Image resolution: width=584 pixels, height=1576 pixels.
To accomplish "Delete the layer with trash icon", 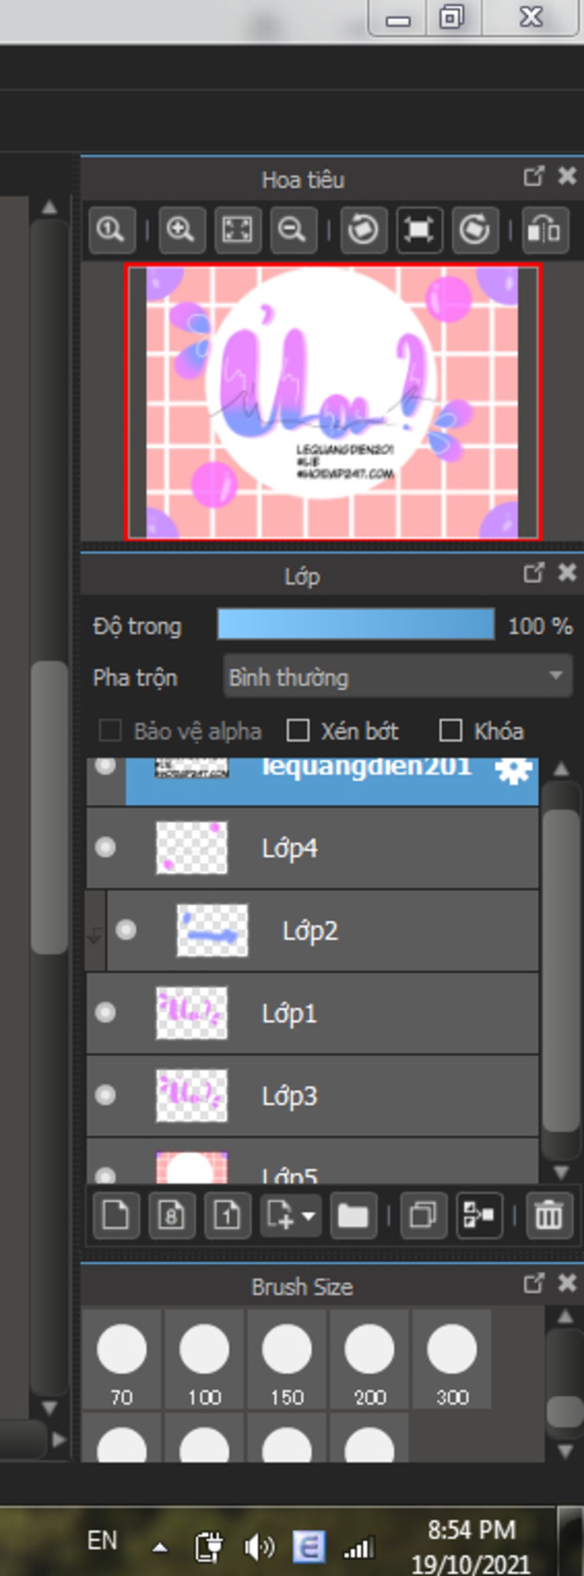I will 549,1215.
